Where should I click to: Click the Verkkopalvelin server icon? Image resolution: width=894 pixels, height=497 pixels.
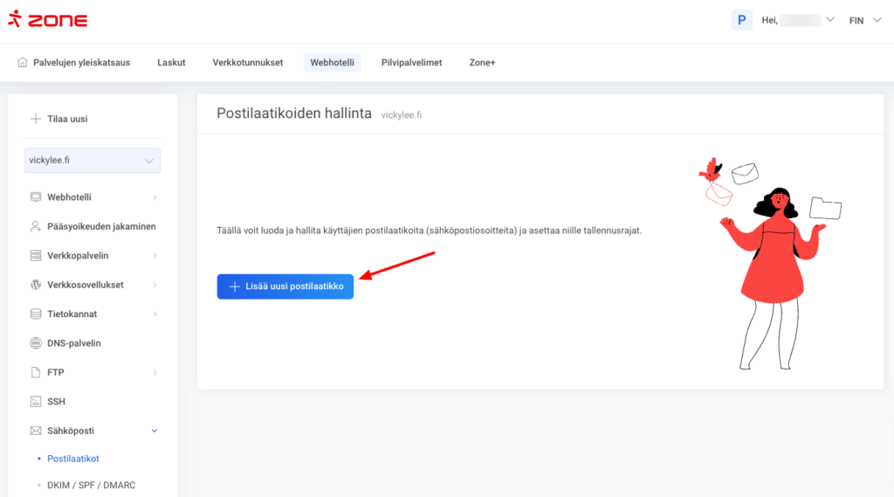36,256
